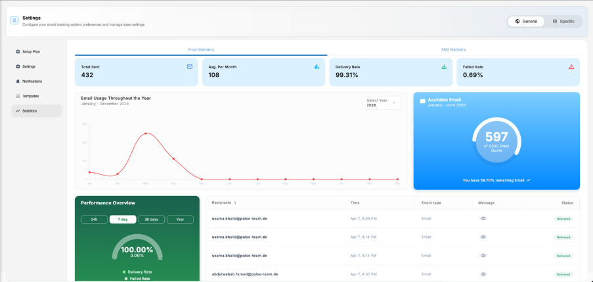
Task: Click the Settings gear icon in sidebar
Action: [18, 66]
